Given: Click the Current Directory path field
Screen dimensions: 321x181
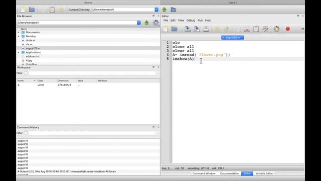Looking at the screenshot, I should pyautogui.click(x=123, y=10).
